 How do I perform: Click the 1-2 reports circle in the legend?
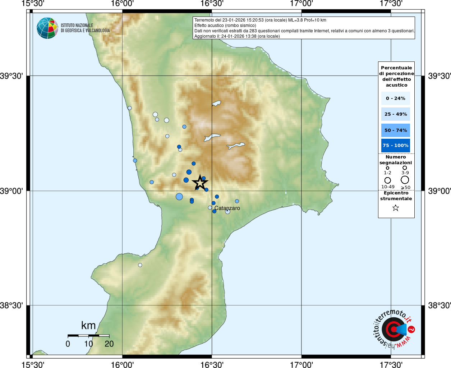(x=387, y=168)
